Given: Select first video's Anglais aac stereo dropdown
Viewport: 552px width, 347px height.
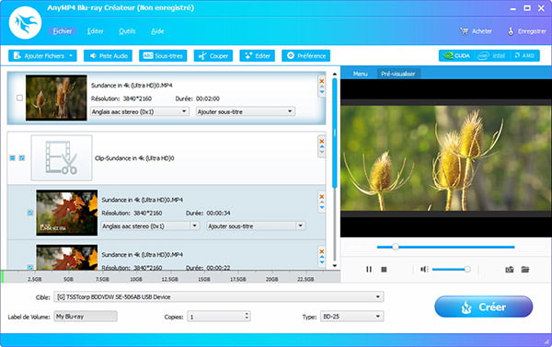Looking at the screenshot, I should pos(140,111).
